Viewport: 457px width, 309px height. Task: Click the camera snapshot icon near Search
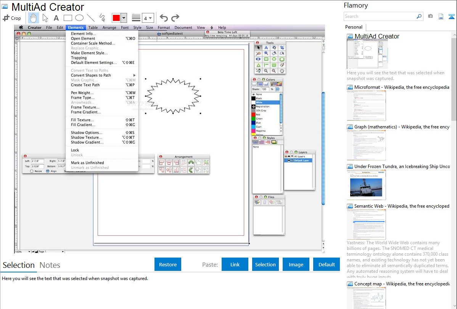[430, 16]
